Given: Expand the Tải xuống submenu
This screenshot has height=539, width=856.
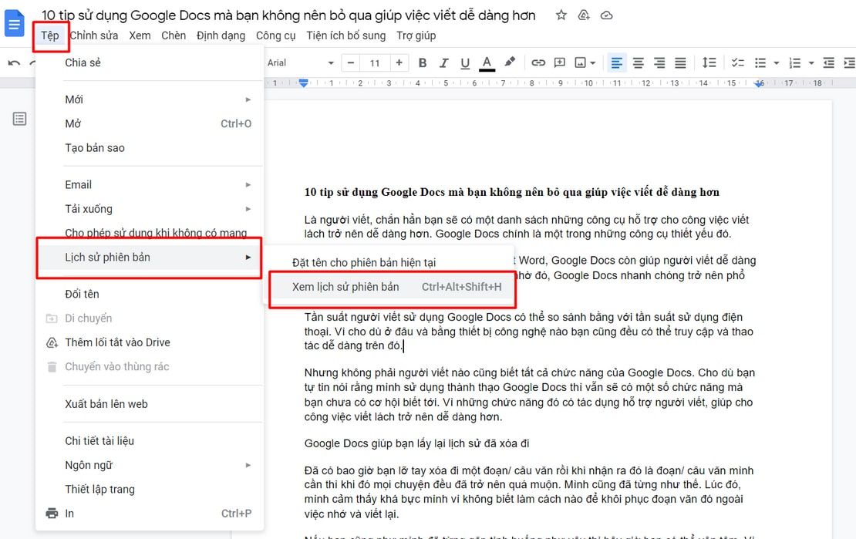Looking at the screenshot, I should (x=150, y=209).
